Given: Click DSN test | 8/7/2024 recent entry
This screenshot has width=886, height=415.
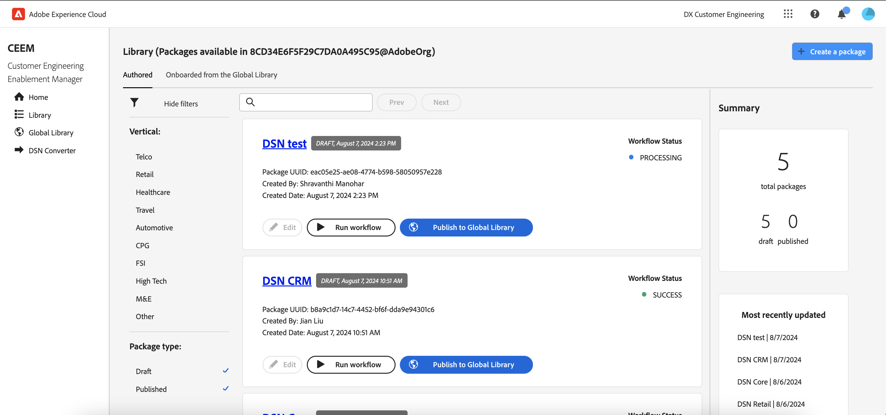Looking at the screenshot, I should [x=767, y=337].
